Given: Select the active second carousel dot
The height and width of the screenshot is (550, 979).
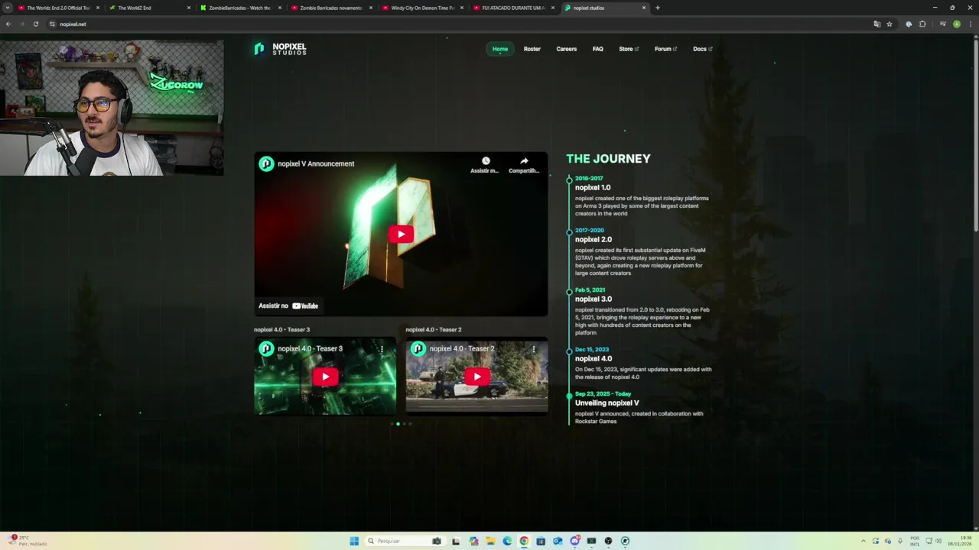Looking at the screenshot, I should pyautogui.click(x=398, y=423).
